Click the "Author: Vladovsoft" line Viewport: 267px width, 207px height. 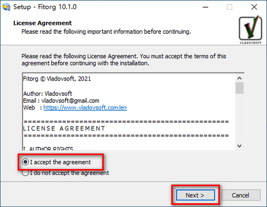[x=46, y=93]
